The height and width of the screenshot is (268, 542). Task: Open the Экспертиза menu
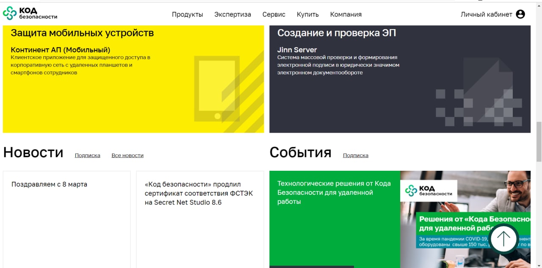point(232,14)
